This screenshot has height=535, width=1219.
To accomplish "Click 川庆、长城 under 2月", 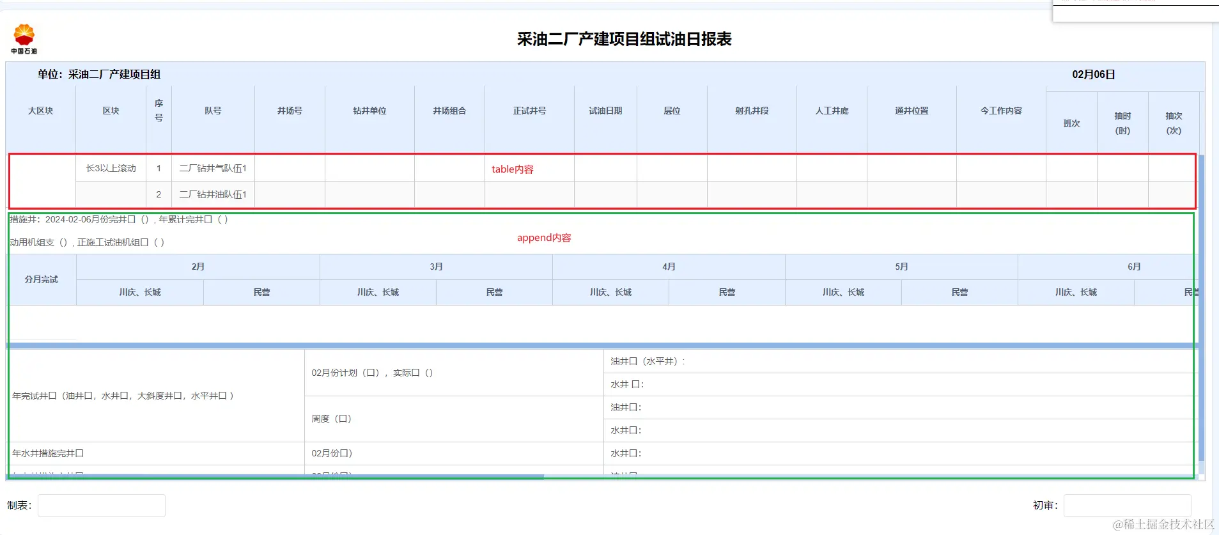I will coord(140,292).
